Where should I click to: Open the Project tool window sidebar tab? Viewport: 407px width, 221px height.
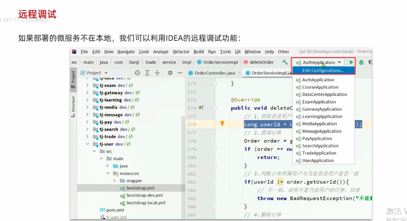tap(73, 79)
